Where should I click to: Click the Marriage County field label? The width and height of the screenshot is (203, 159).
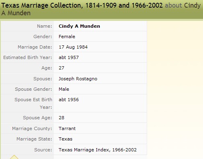click(x=32, y=128)
